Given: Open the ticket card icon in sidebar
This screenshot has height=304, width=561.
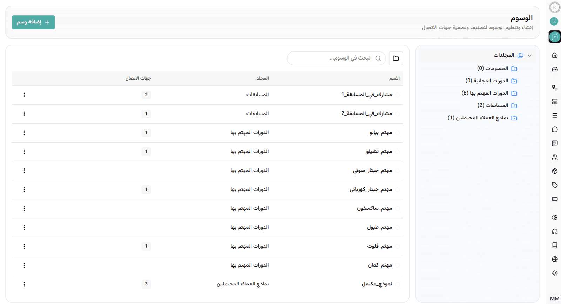Looking at the screenshot, I should pyautogui.click(x=555, y=199).
